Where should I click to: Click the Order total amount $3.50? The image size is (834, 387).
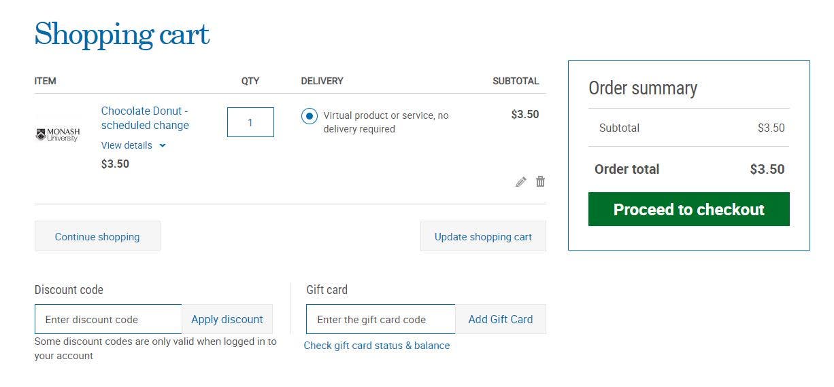767,169
